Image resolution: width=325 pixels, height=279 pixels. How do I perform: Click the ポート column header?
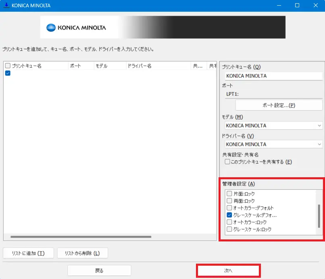point(80,66)
